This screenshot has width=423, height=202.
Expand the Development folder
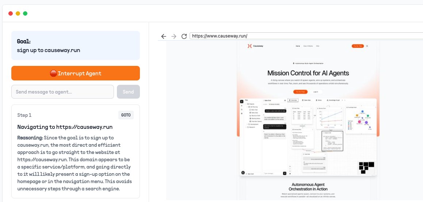pyautogui.click(x=252, y=124)
